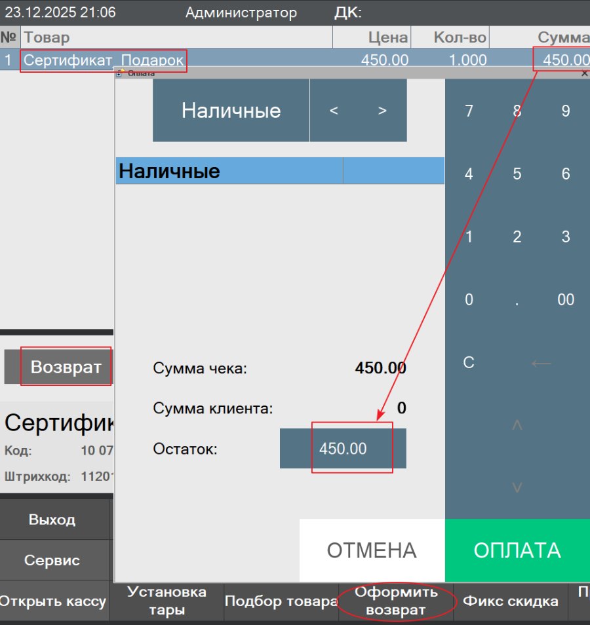Switch to previous payment type with < arrow
Viewport: 590px width, 625px height.
click(x=334, y=110)
